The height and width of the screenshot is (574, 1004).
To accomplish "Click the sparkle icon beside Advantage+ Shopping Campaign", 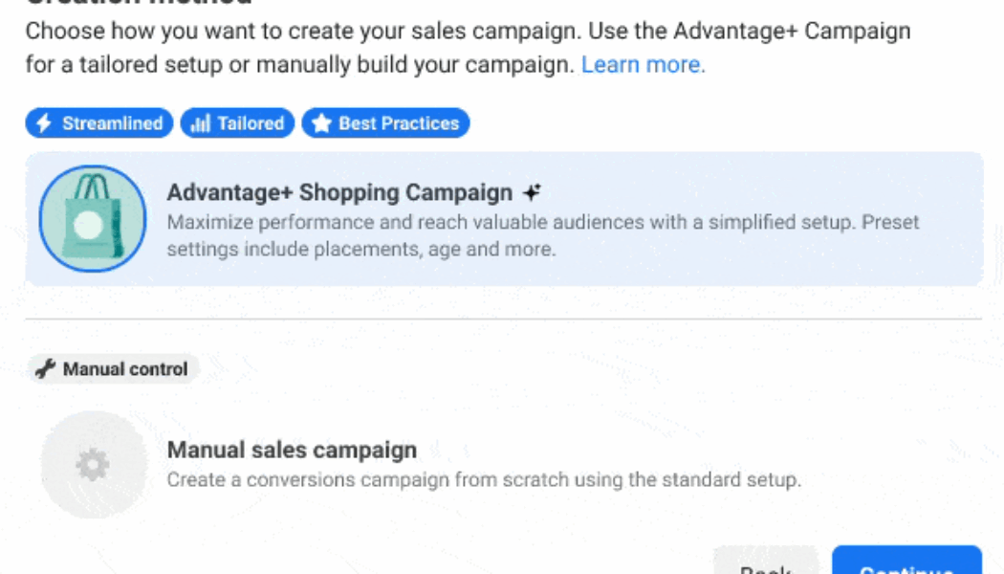I will point(534,190).
